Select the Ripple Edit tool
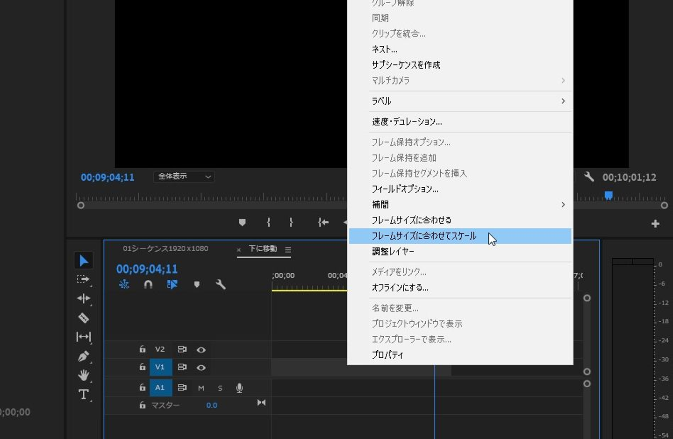This screenshot has width=673, height=439. (x=84, y=298)
